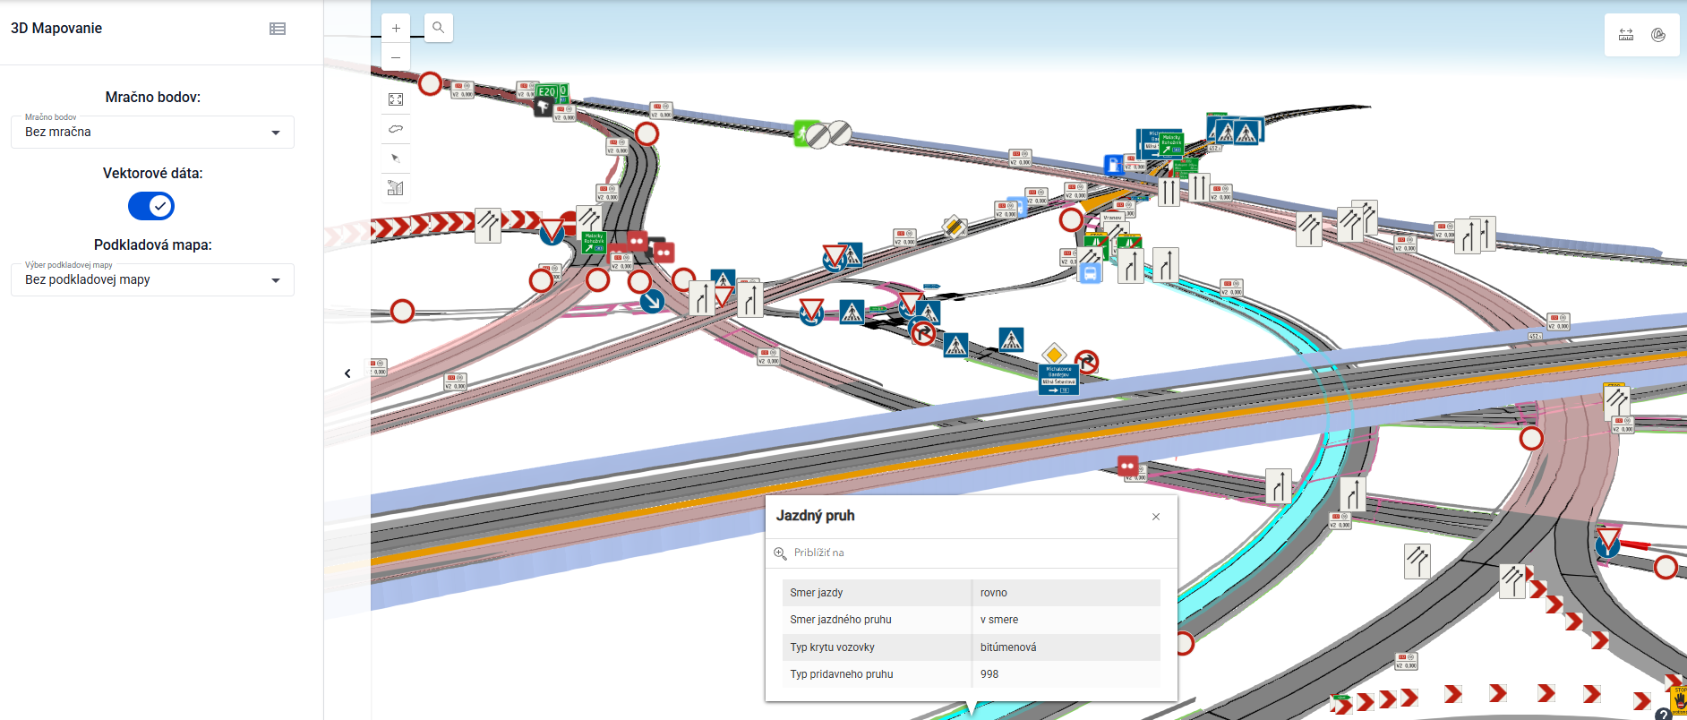This screenshot has width=1687, height=720.
Task: Zoom out with the minus button
Action: point(396,57)
